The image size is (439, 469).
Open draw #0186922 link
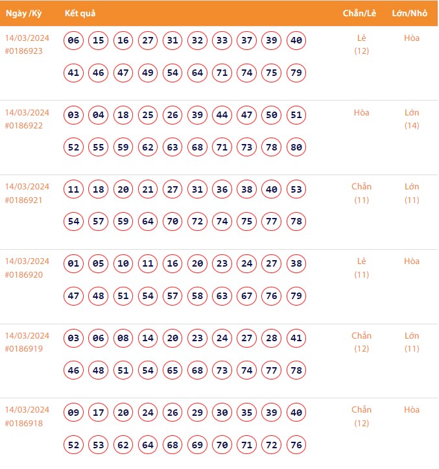click(23, 126)
